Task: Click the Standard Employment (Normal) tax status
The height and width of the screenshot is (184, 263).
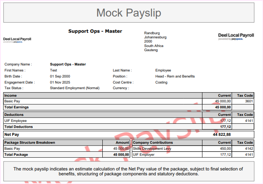Action: (x=74, y=88)
